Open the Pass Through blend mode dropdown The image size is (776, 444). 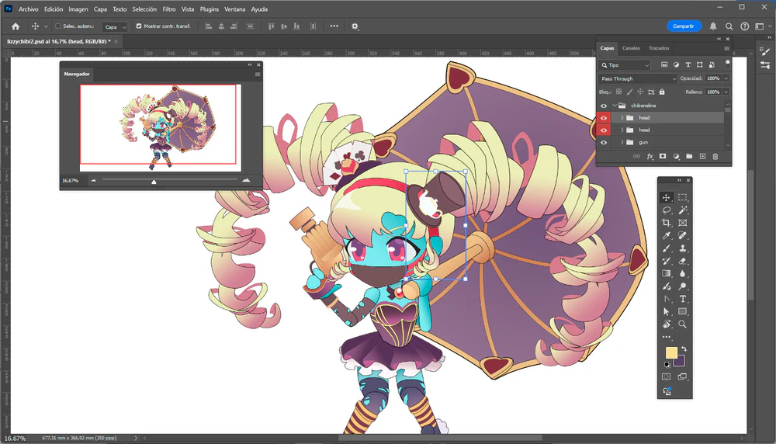637,78
